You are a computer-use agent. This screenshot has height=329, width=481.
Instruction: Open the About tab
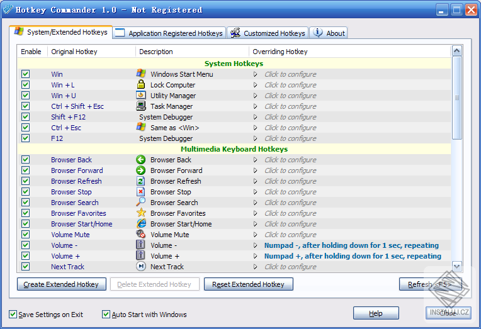pos(328,33)
